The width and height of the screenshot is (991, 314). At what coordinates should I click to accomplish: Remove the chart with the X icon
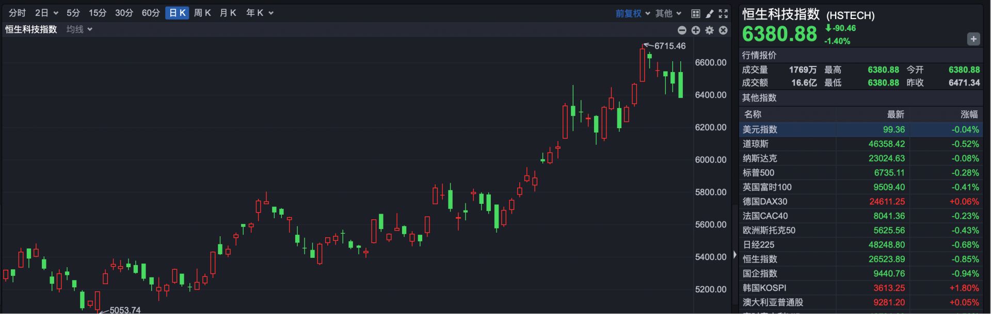tap(723, 30)
